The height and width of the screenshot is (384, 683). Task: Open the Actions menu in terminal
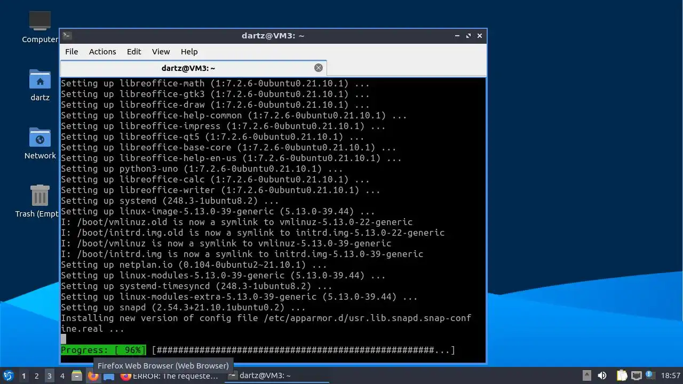click(102, 52)
